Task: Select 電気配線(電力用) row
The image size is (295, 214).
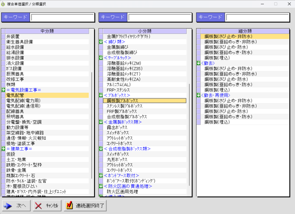Action: click(47, 100)
